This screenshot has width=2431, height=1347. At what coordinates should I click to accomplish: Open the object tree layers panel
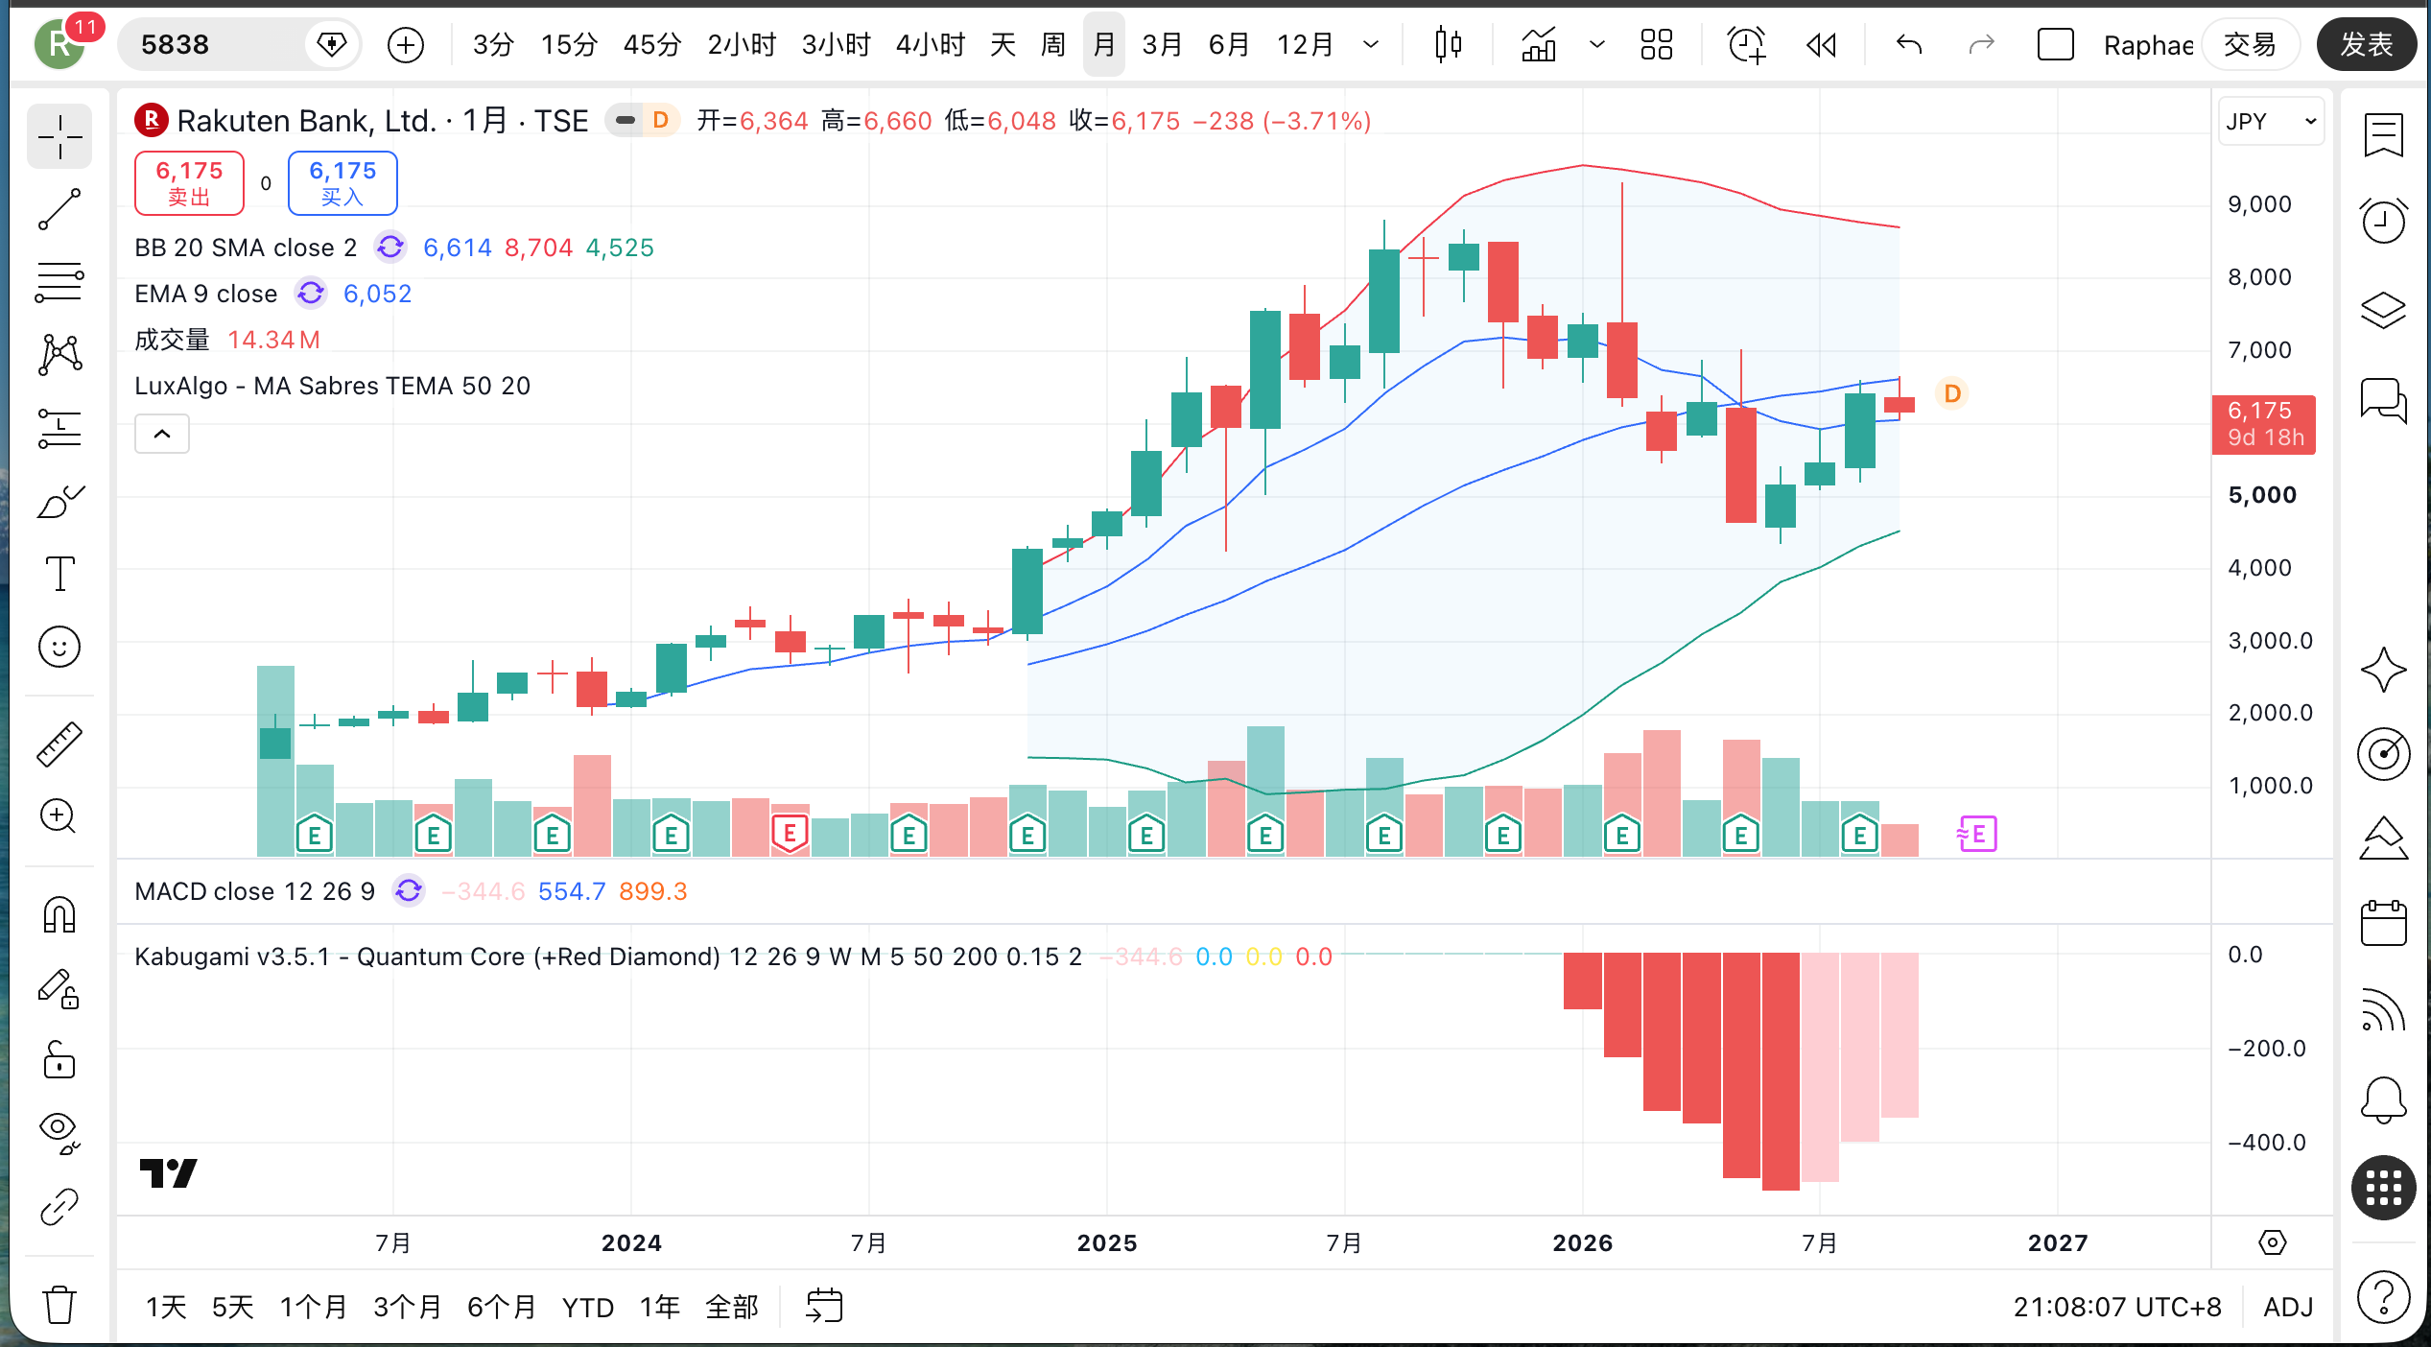click(2384, 309)
